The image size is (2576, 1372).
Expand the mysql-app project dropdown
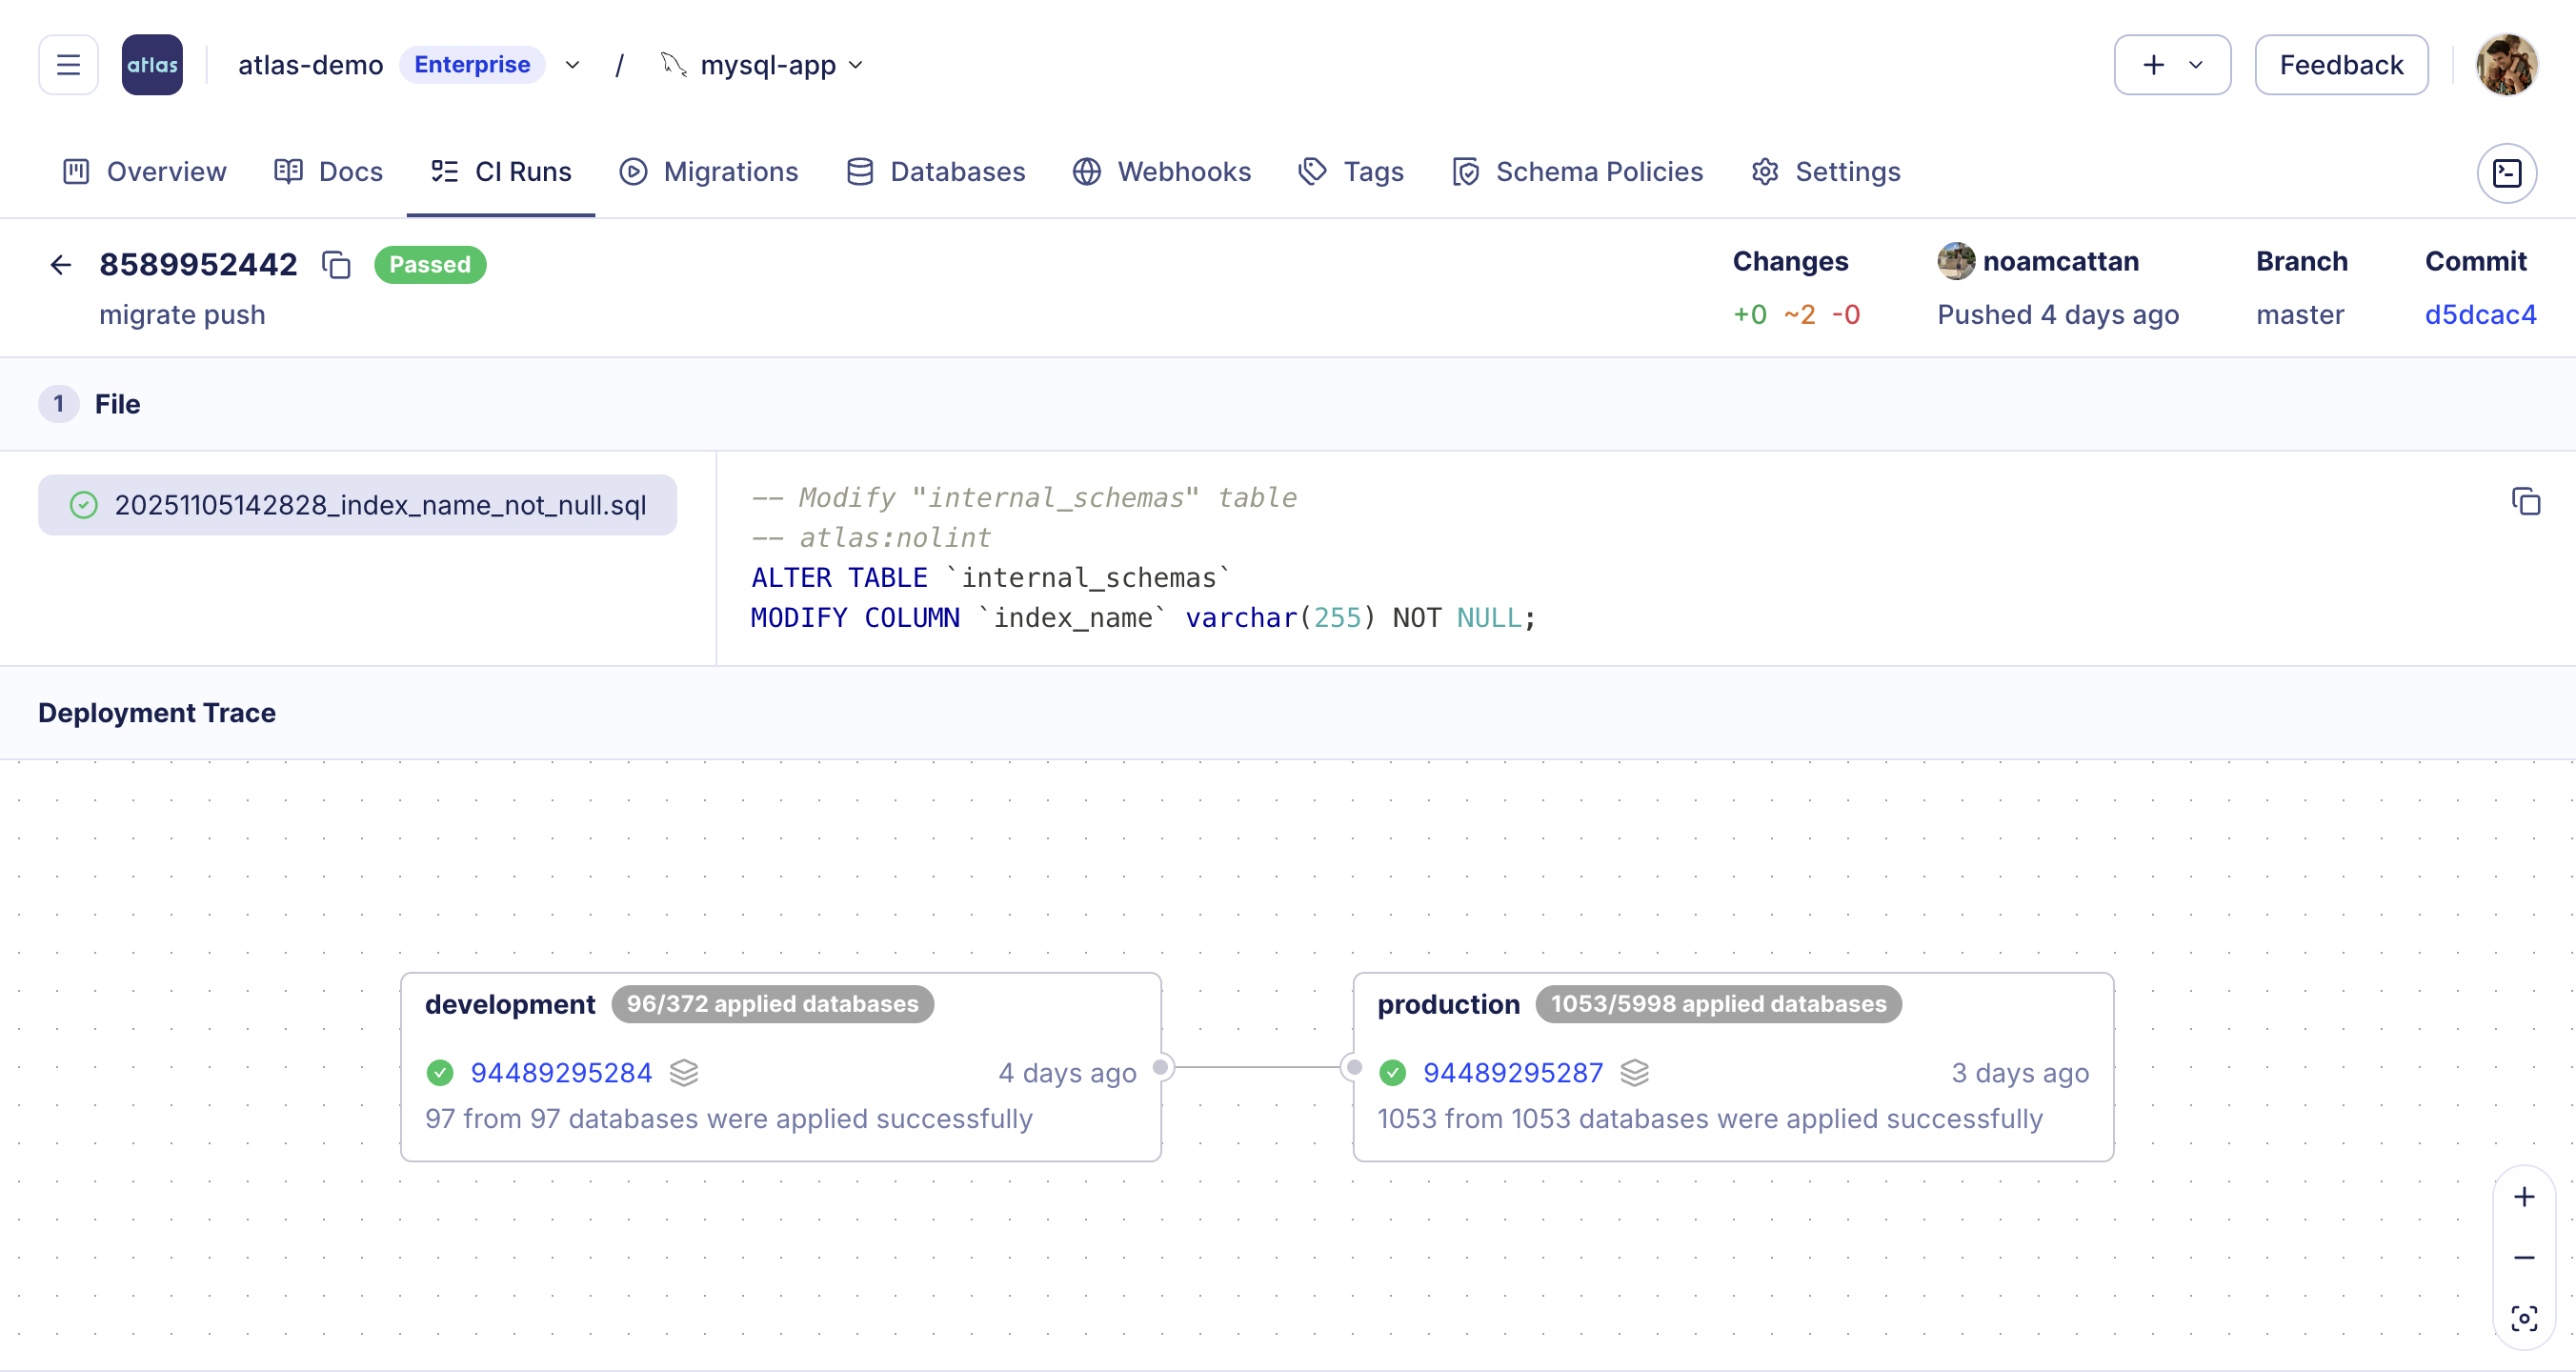[856, 65]
